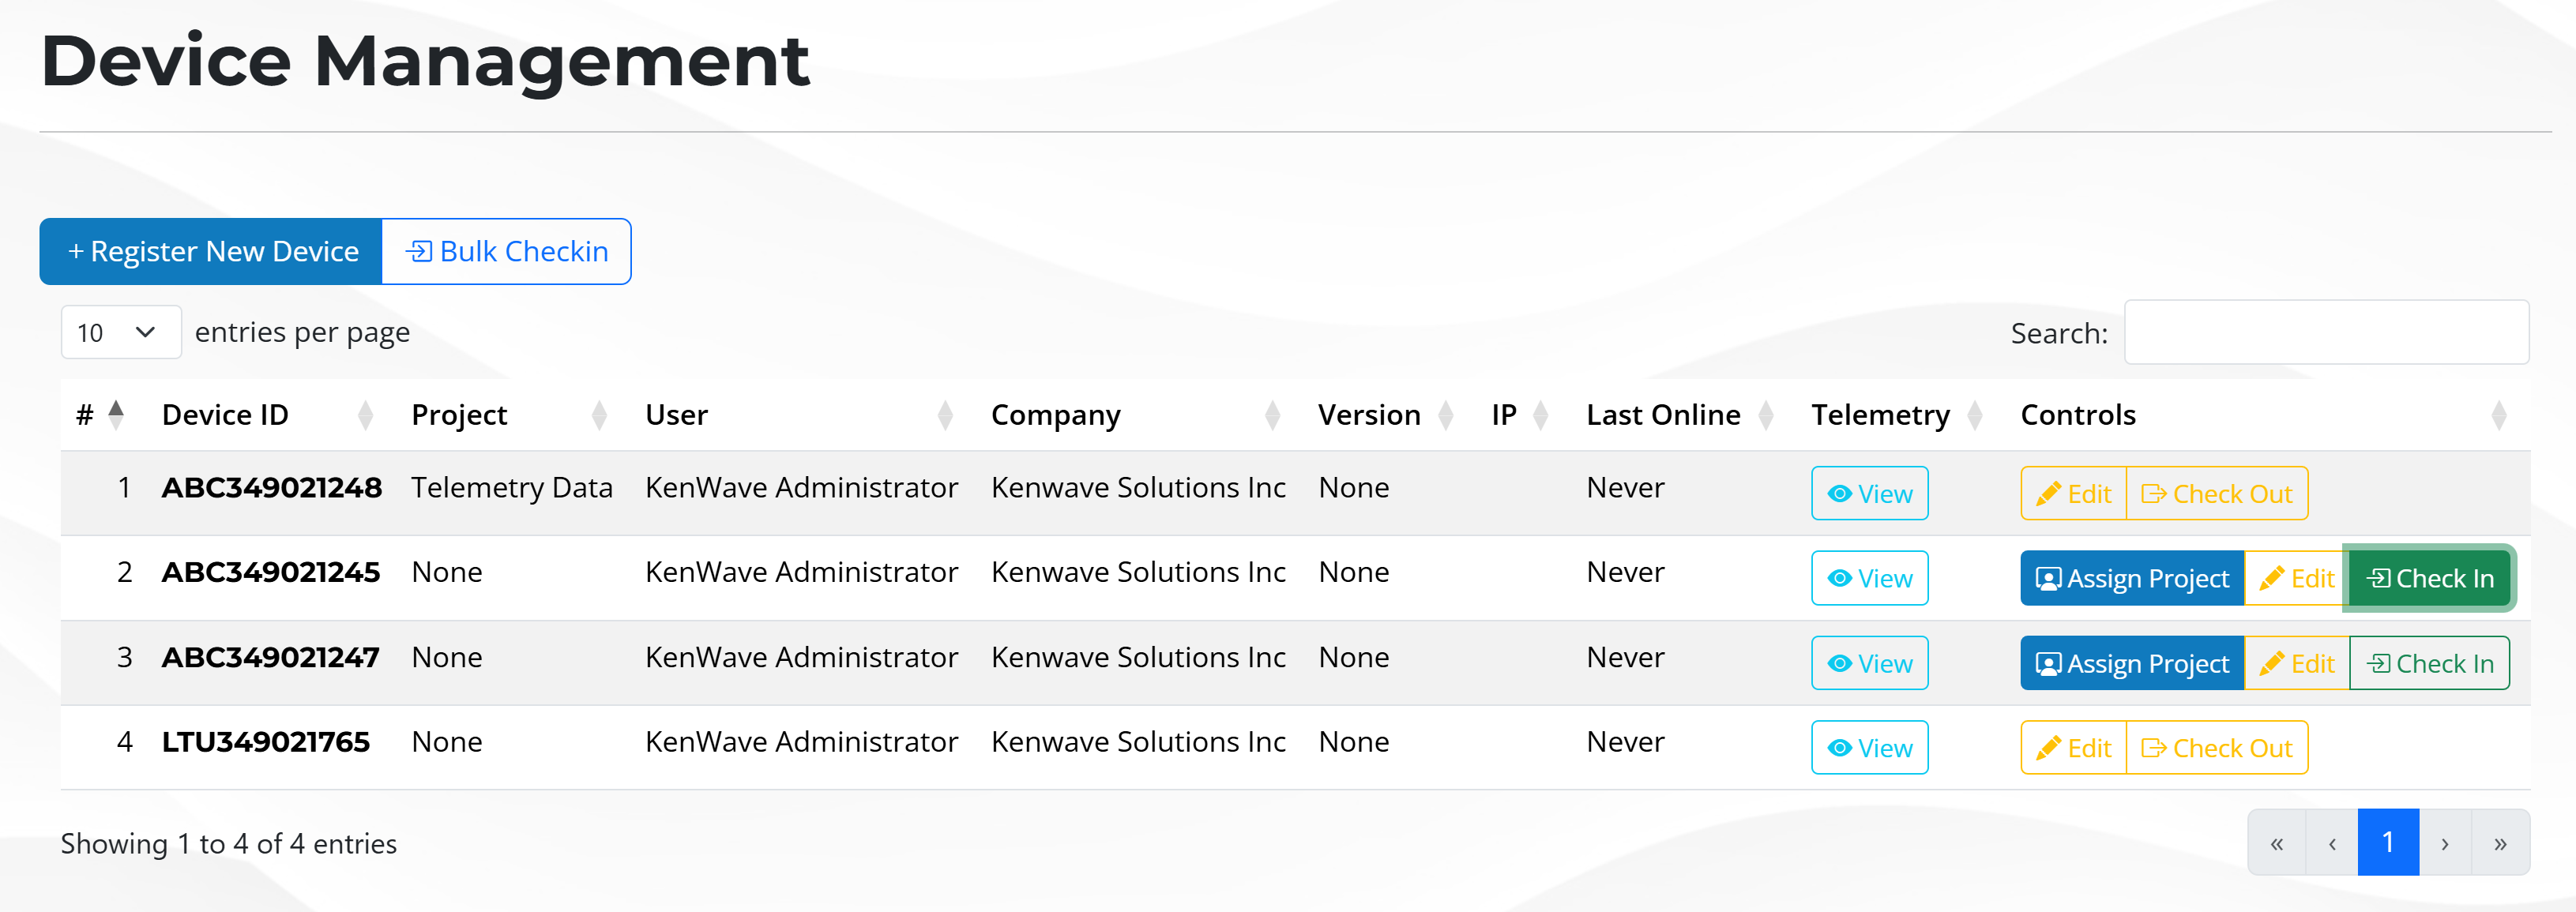The image size is (2576, 912).
Task: Check In device ABC349021247
Action: [x=2429, y=663]
